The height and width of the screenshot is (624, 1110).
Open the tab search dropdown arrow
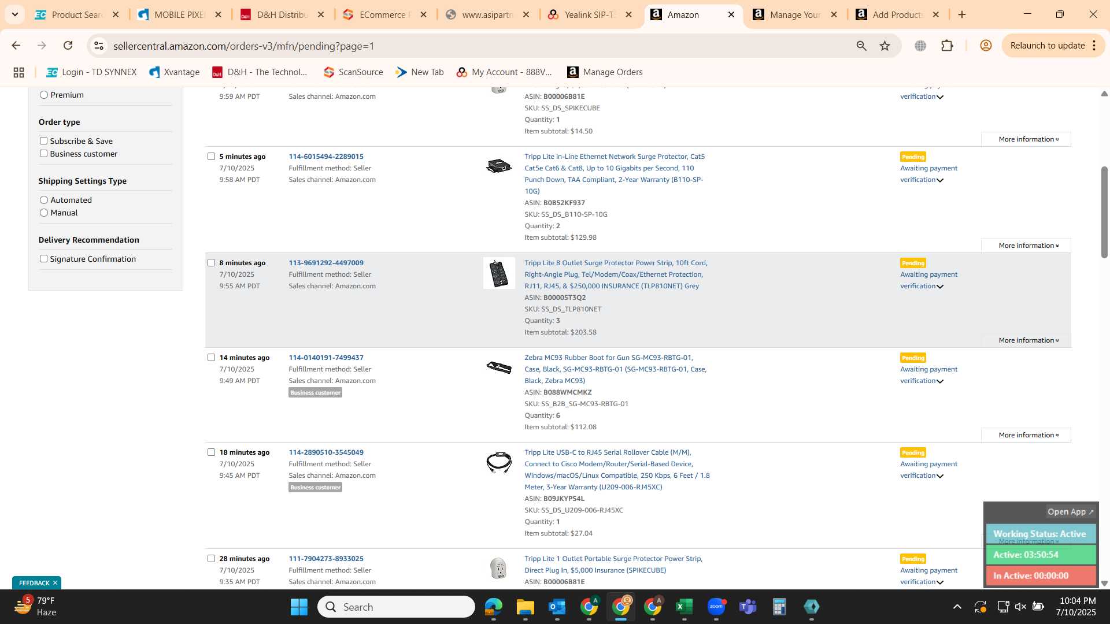click(x=14, y=14)
